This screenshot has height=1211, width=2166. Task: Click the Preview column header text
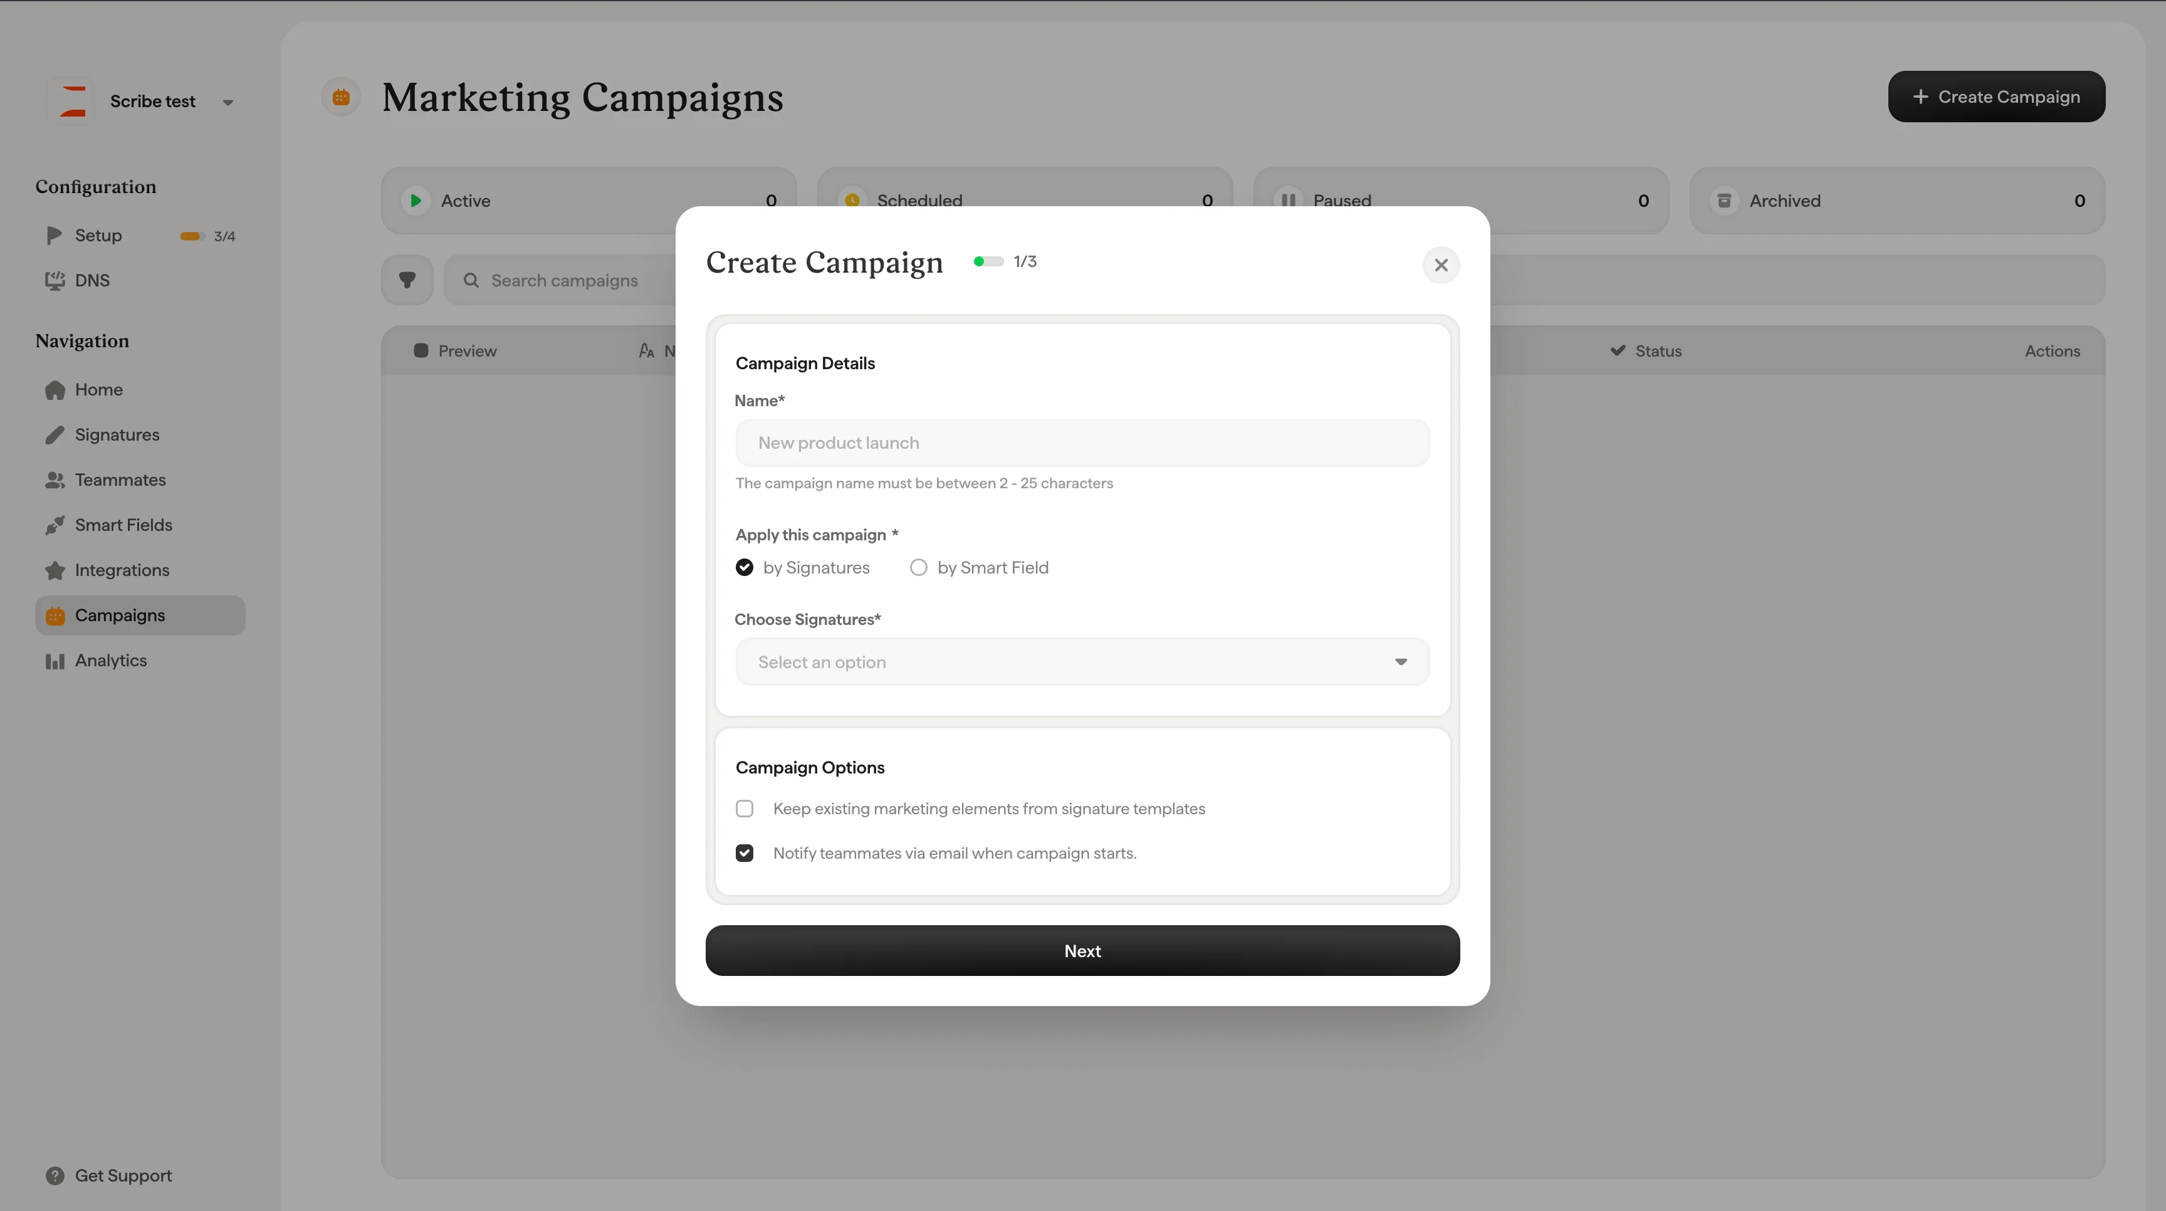pyautogui.click(x=468, y=350)
